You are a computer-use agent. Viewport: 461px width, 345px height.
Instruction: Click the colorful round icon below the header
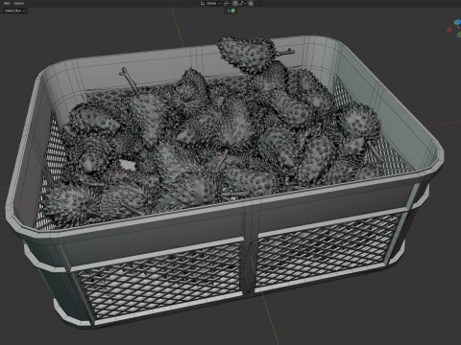pyautogui.click(x=233, y=11)
